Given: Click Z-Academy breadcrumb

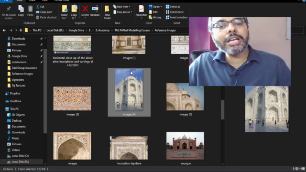Looking at the screenshot, I should (102, 31).
